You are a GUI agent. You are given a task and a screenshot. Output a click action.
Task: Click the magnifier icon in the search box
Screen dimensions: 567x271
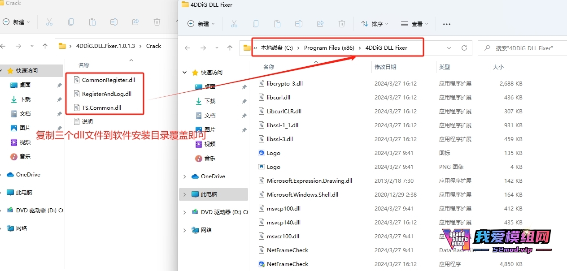coord(486,48)
